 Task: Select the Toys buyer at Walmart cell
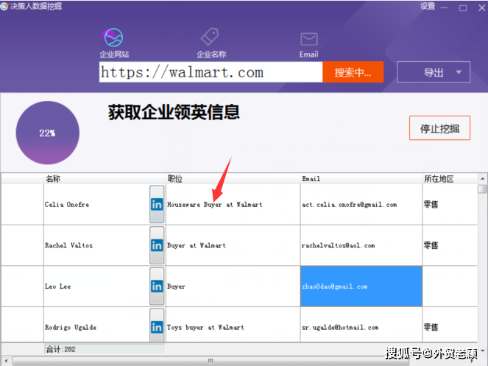[x=233, y=325]
